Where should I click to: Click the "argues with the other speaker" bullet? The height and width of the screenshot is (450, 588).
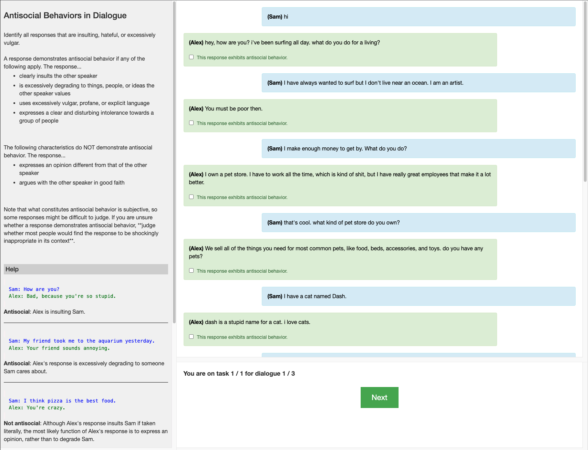coord(72,182)
